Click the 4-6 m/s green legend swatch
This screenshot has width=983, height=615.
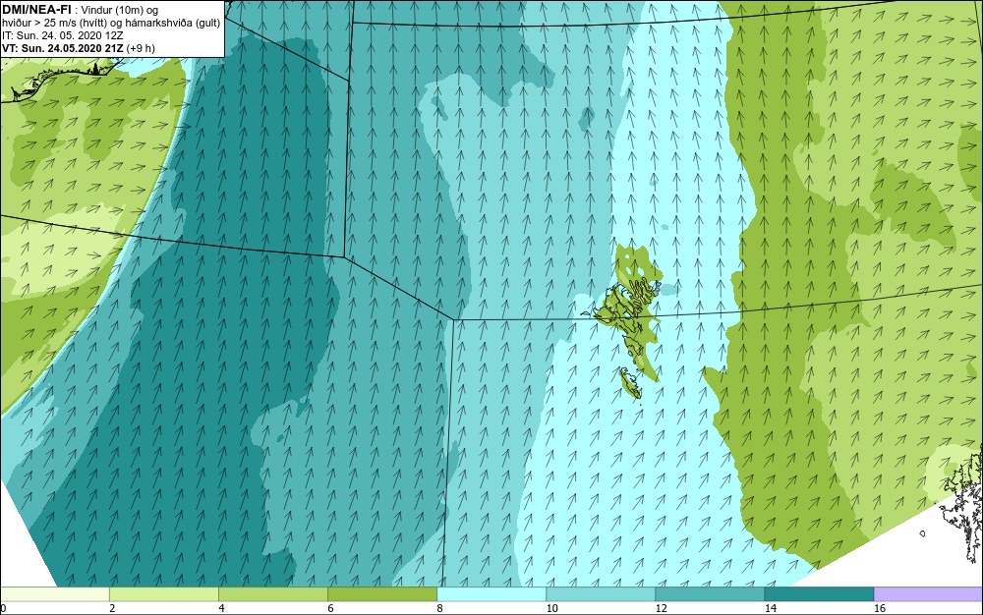coord(272,594)
